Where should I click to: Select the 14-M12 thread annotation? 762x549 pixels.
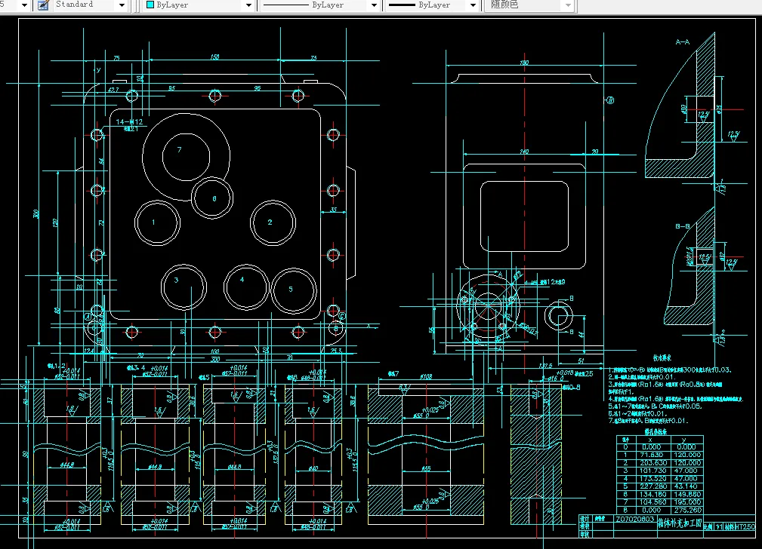(x=129, y=122)
